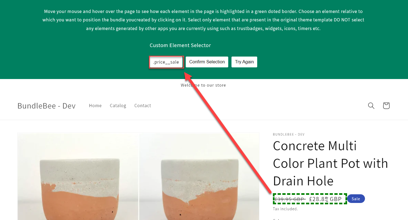Open the Contact menu item
Image resolution: width=408 pixels, height=220 pixels.
(x=143, y=106)
